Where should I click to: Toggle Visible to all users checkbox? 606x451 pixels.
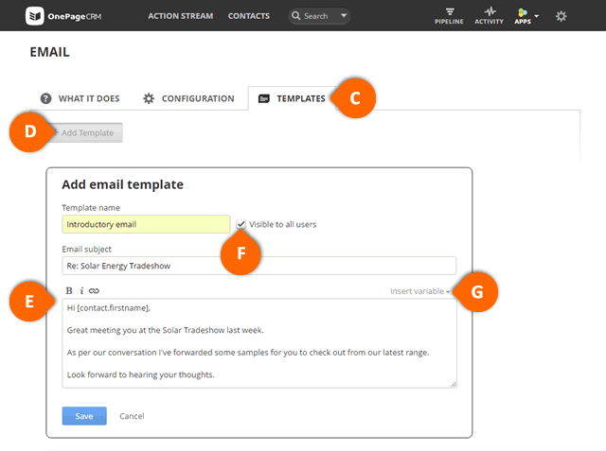[x=241, y=224]
